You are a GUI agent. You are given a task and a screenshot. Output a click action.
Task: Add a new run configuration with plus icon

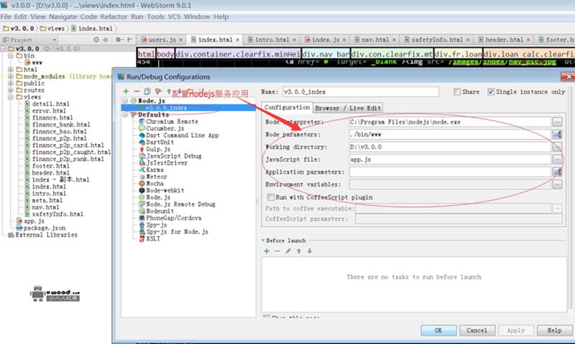coord(126,91)
